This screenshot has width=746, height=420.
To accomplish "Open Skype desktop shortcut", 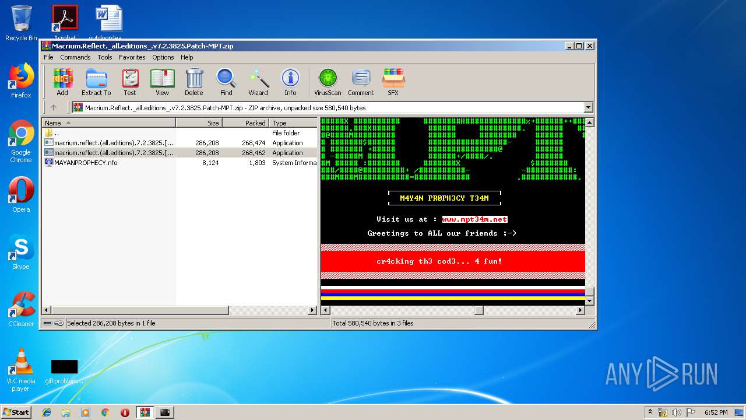I will click(21, 252).
